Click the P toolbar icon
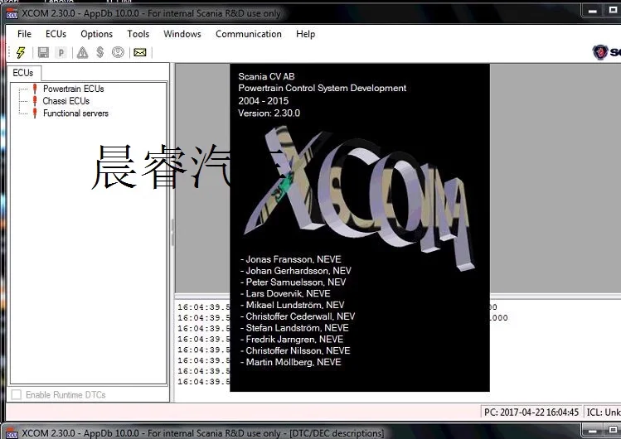 [61, 52]
